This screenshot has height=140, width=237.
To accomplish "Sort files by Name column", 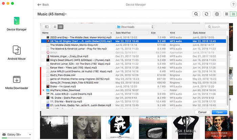I will (x=77, y=33).
